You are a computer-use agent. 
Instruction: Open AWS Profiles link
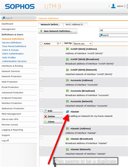pyautogui.click(x=9, y=57)
